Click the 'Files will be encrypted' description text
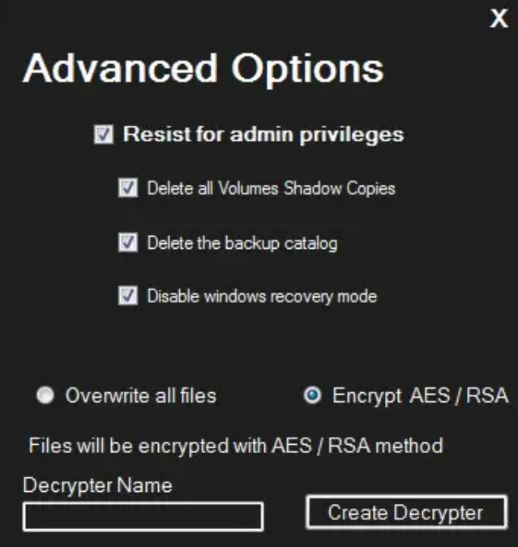Image resolution: width=518 pixels, height=547 pixels. tap(235, 445)
